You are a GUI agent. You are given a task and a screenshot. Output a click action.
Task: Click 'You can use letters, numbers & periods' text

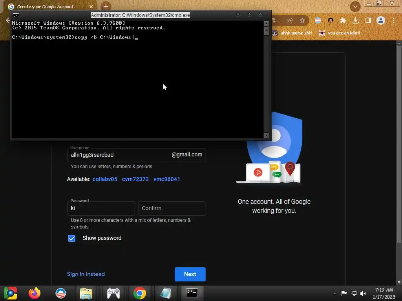click(111, 166)
